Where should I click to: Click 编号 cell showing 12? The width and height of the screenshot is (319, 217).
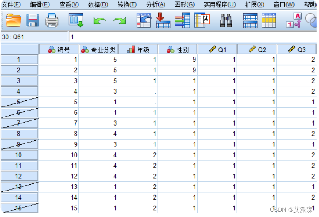coord(59,176)
